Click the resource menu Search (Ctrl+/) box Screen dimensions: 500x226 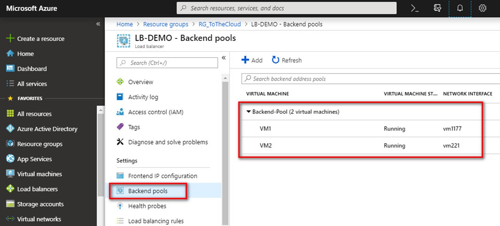click(167, 63)
